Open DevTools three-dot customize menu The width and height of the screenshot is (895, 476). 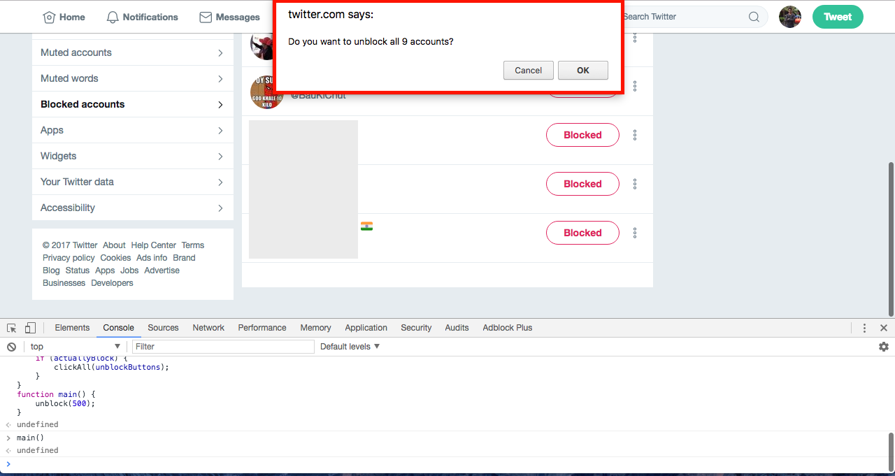[864, 328]
